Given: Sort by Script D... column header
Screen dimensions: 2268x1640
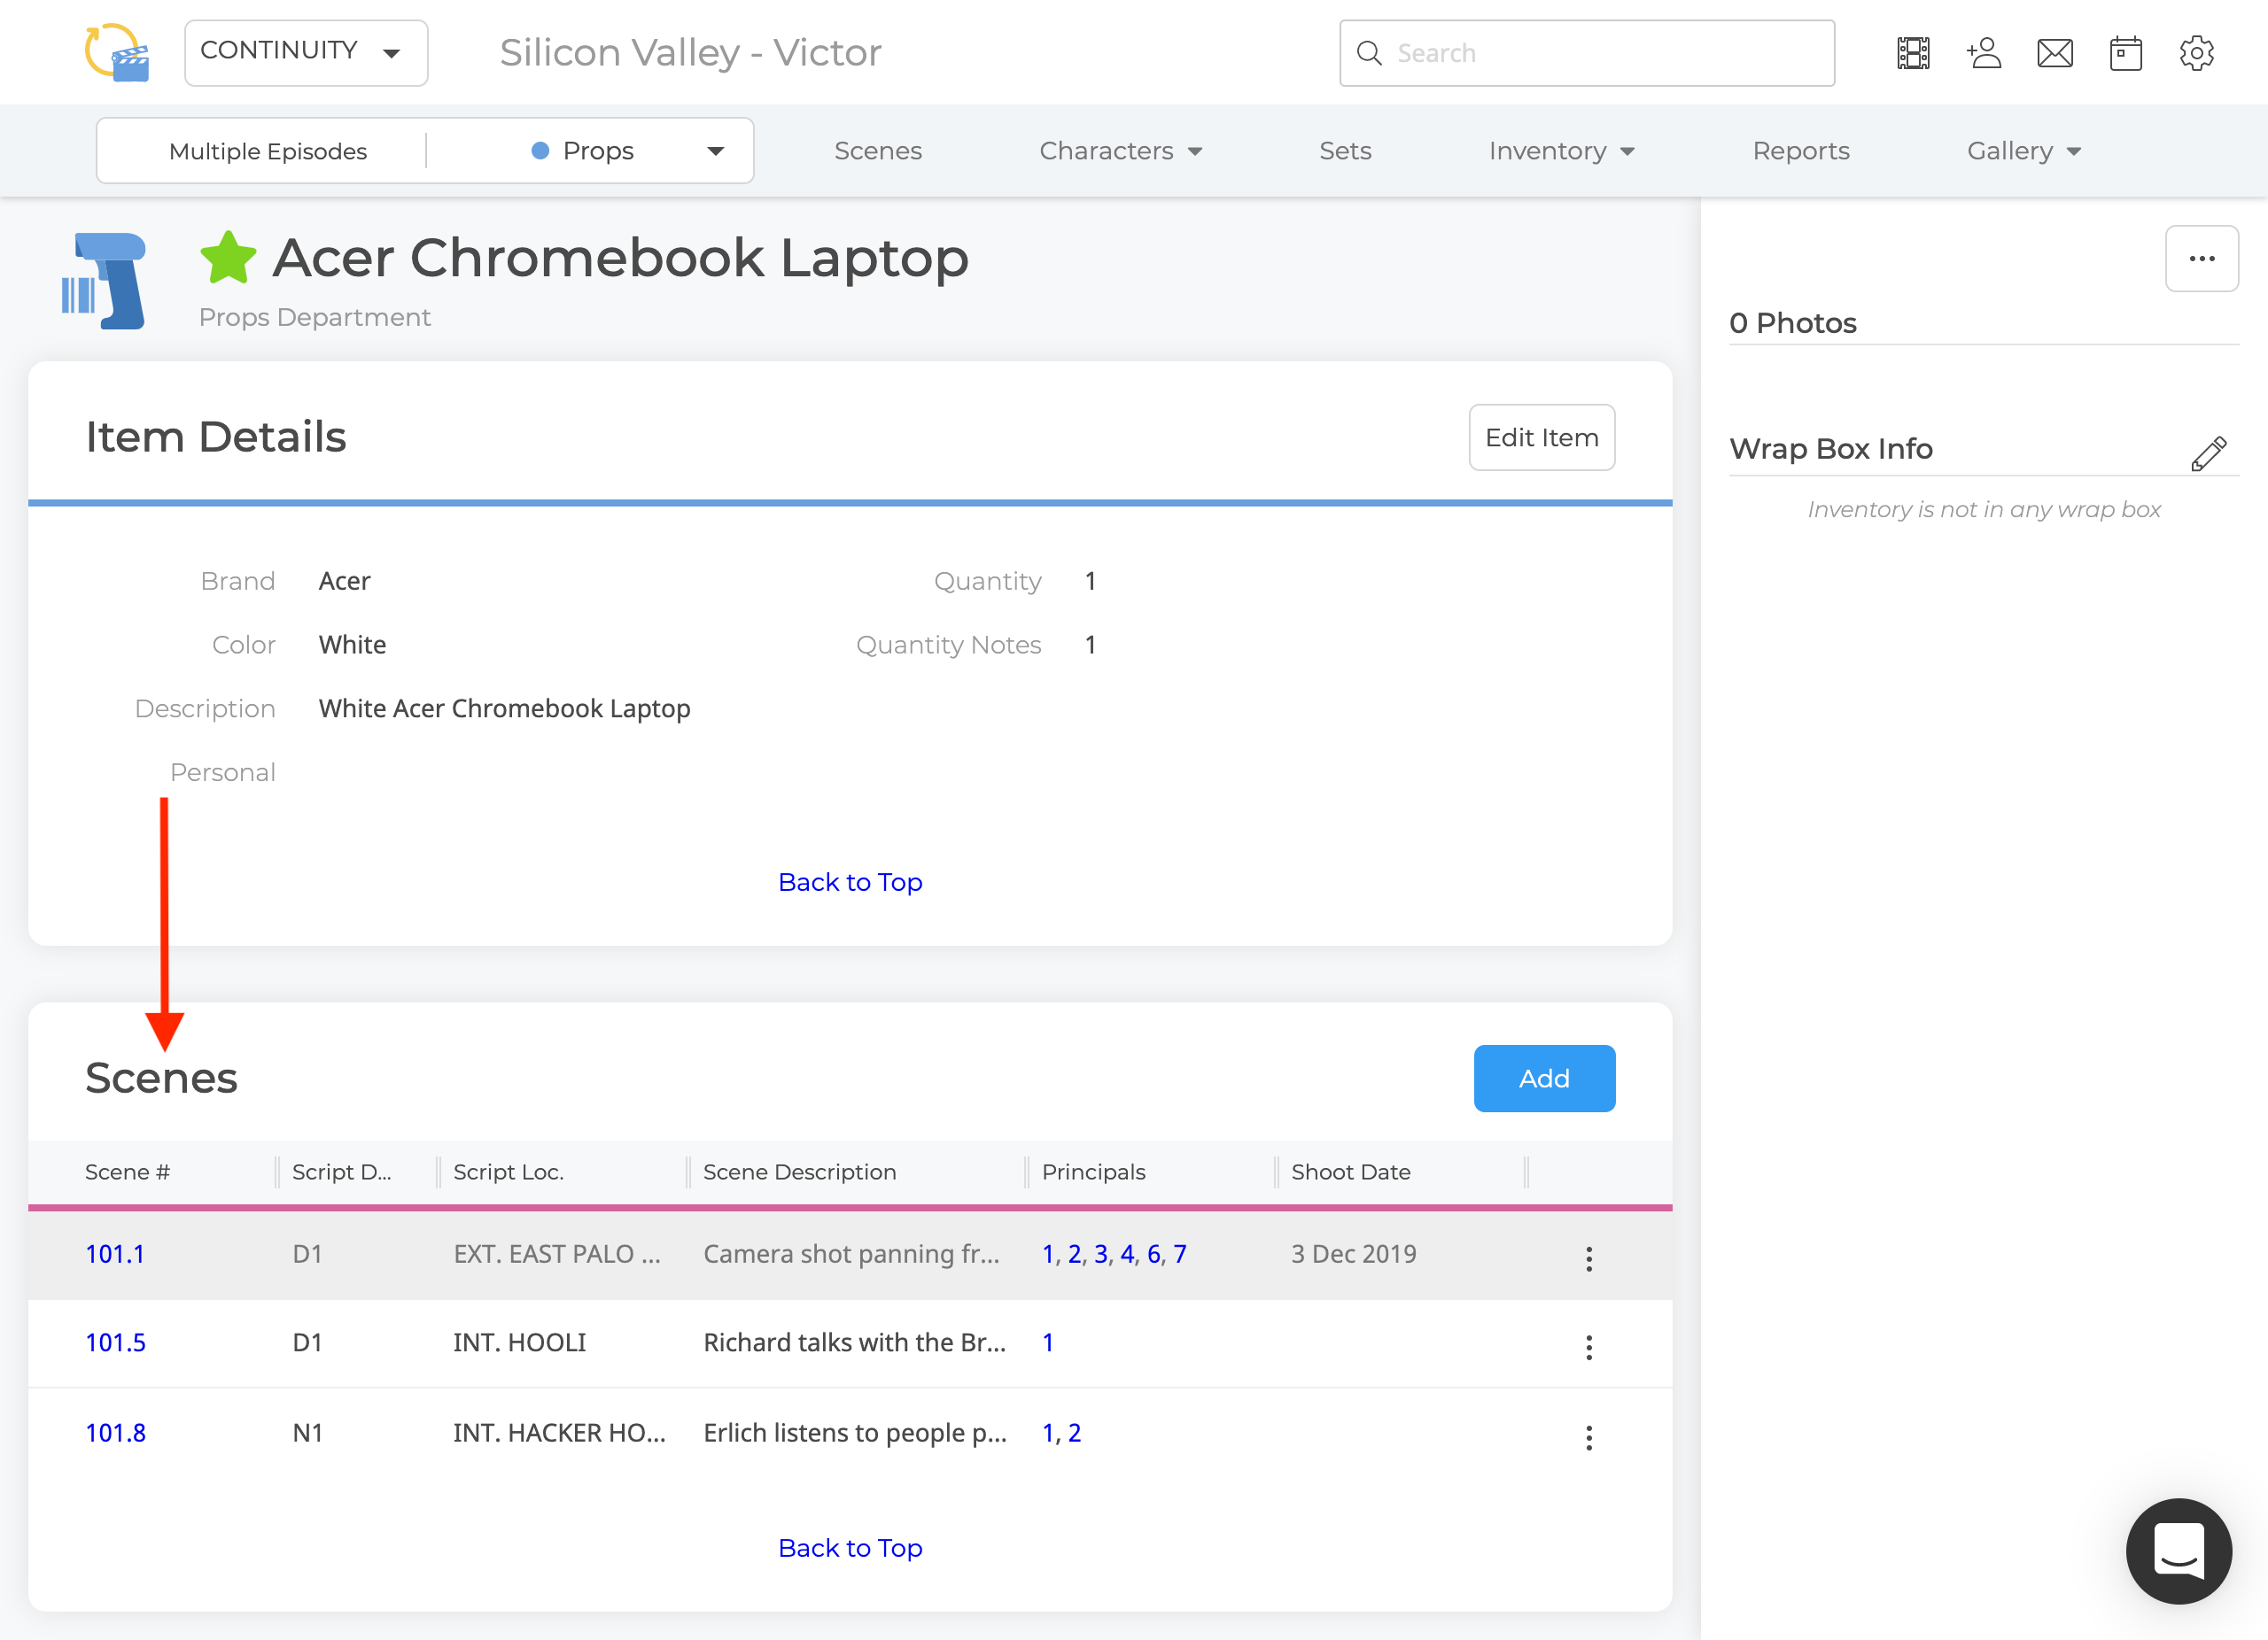Looking at the screenshot, I should pyautogui.click(x=342, y=1172).
